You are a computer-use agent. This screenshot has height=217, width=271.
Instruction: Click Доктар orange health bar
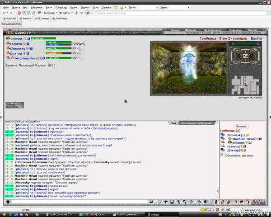(59, 53)
